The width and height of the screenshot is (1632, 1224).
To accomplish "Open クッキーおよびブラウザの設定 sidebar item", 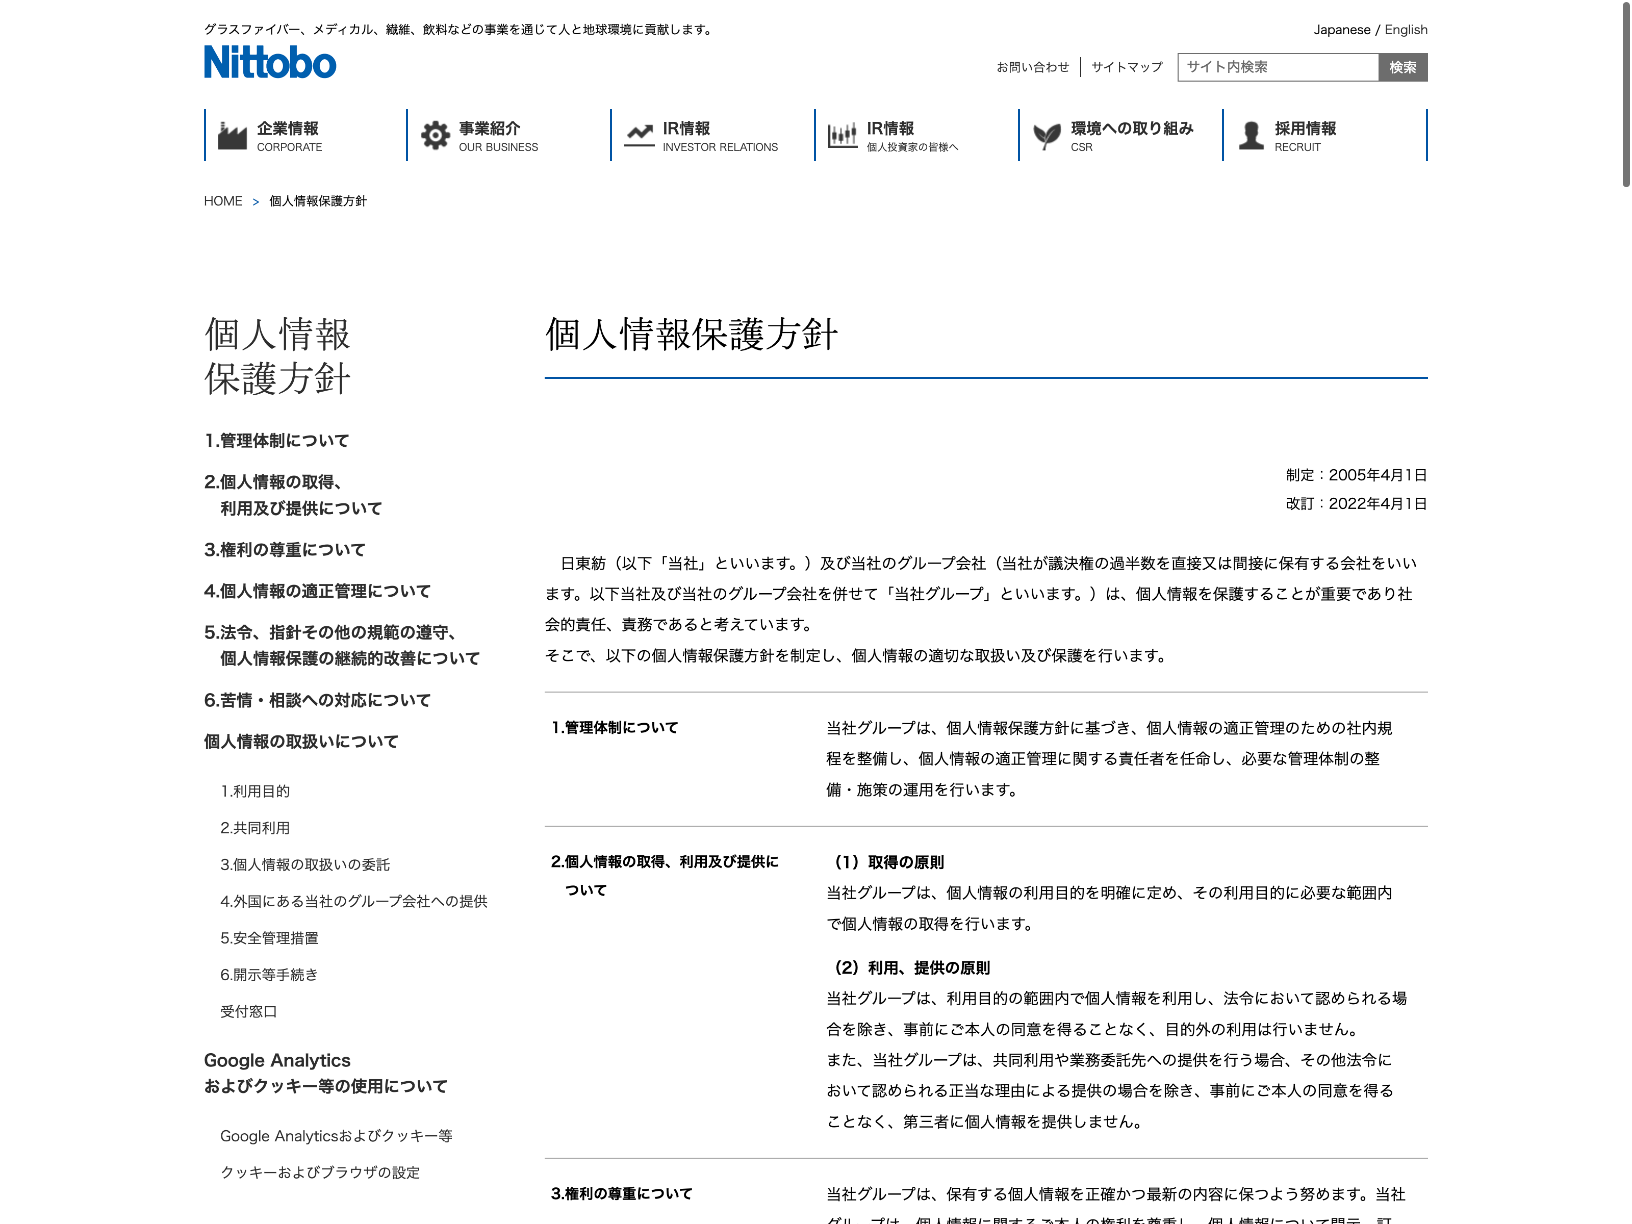I will tap(320, 1172).
